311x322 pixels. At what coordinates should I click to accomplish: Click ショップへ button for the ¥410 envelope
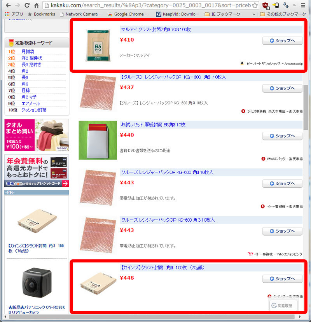coord(282,41)
